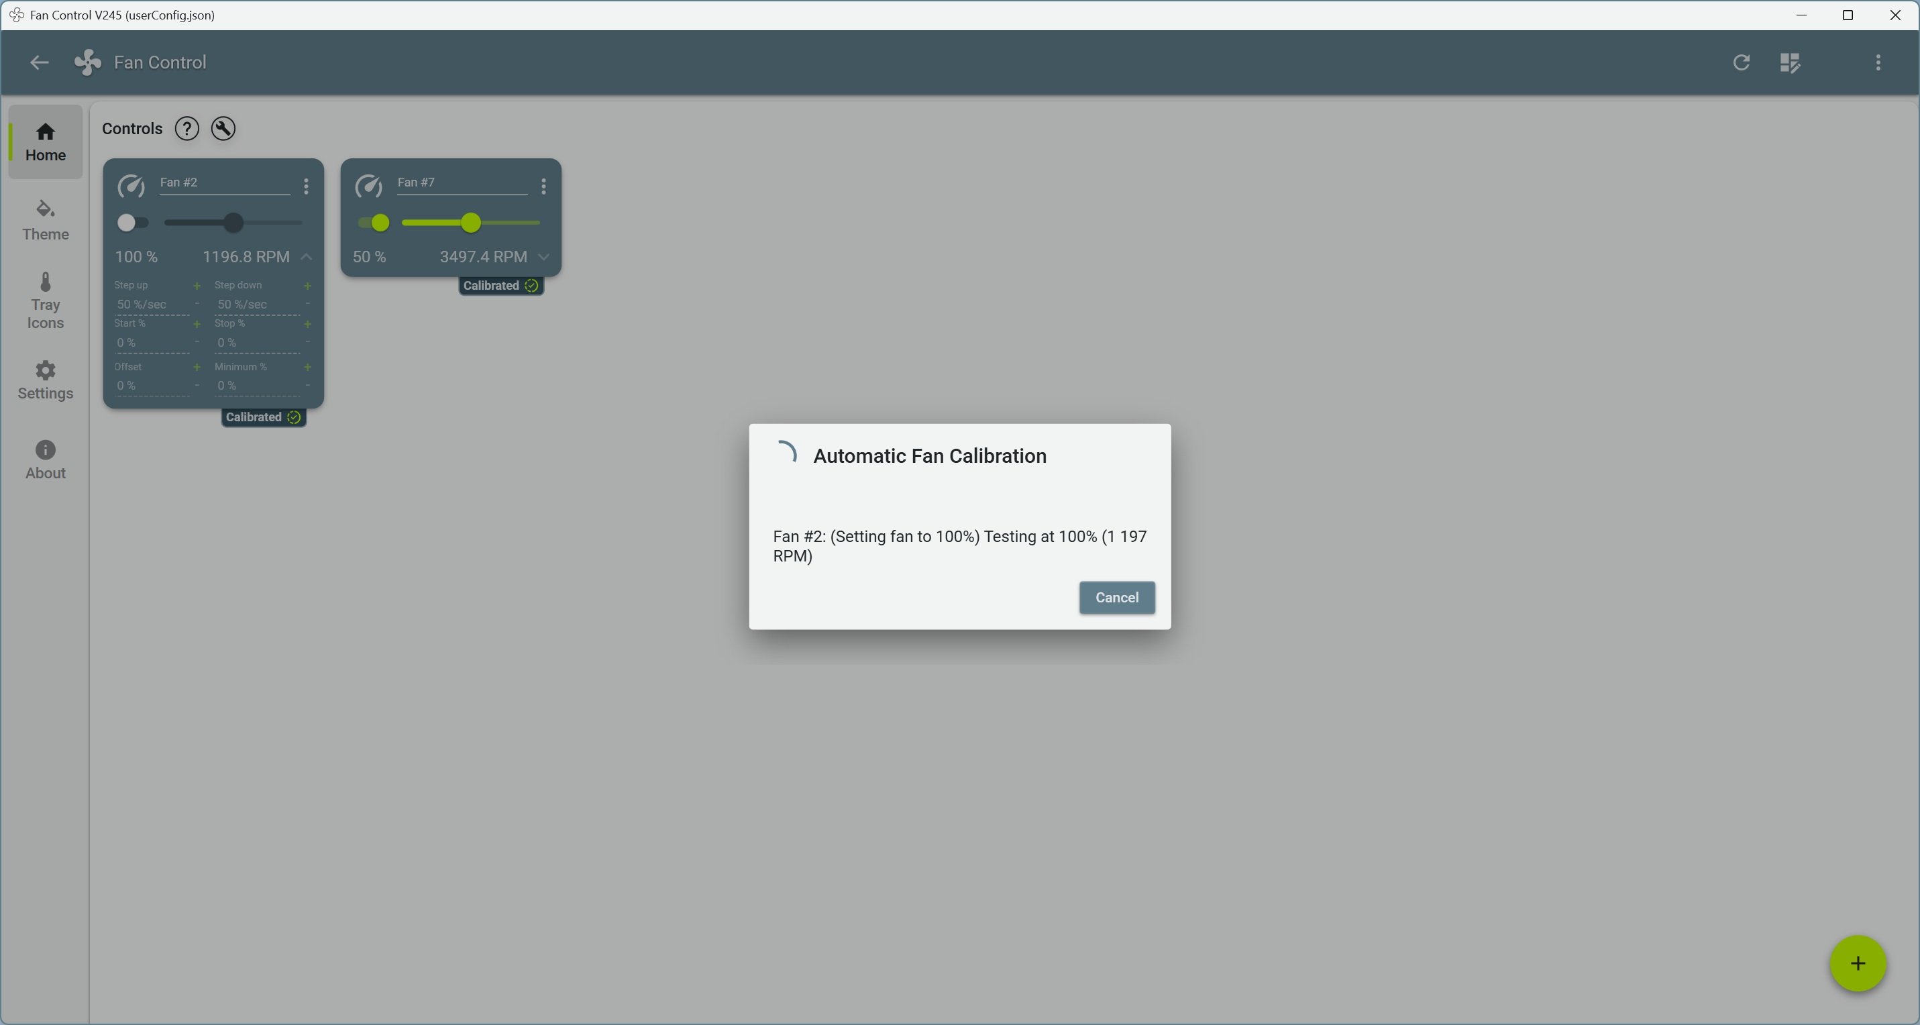Open the Tray Icons sidebar tab
The image size is (1920, 1025).
[x=46, y=301]
